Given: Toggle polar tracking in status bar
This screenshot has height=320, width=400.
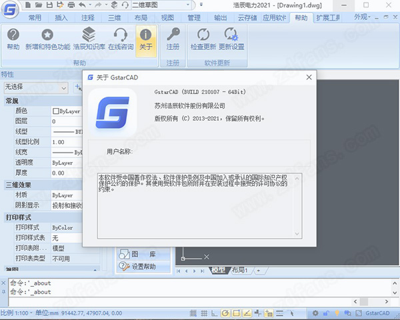Looking at the screenshot, I should tap(225, 313).
